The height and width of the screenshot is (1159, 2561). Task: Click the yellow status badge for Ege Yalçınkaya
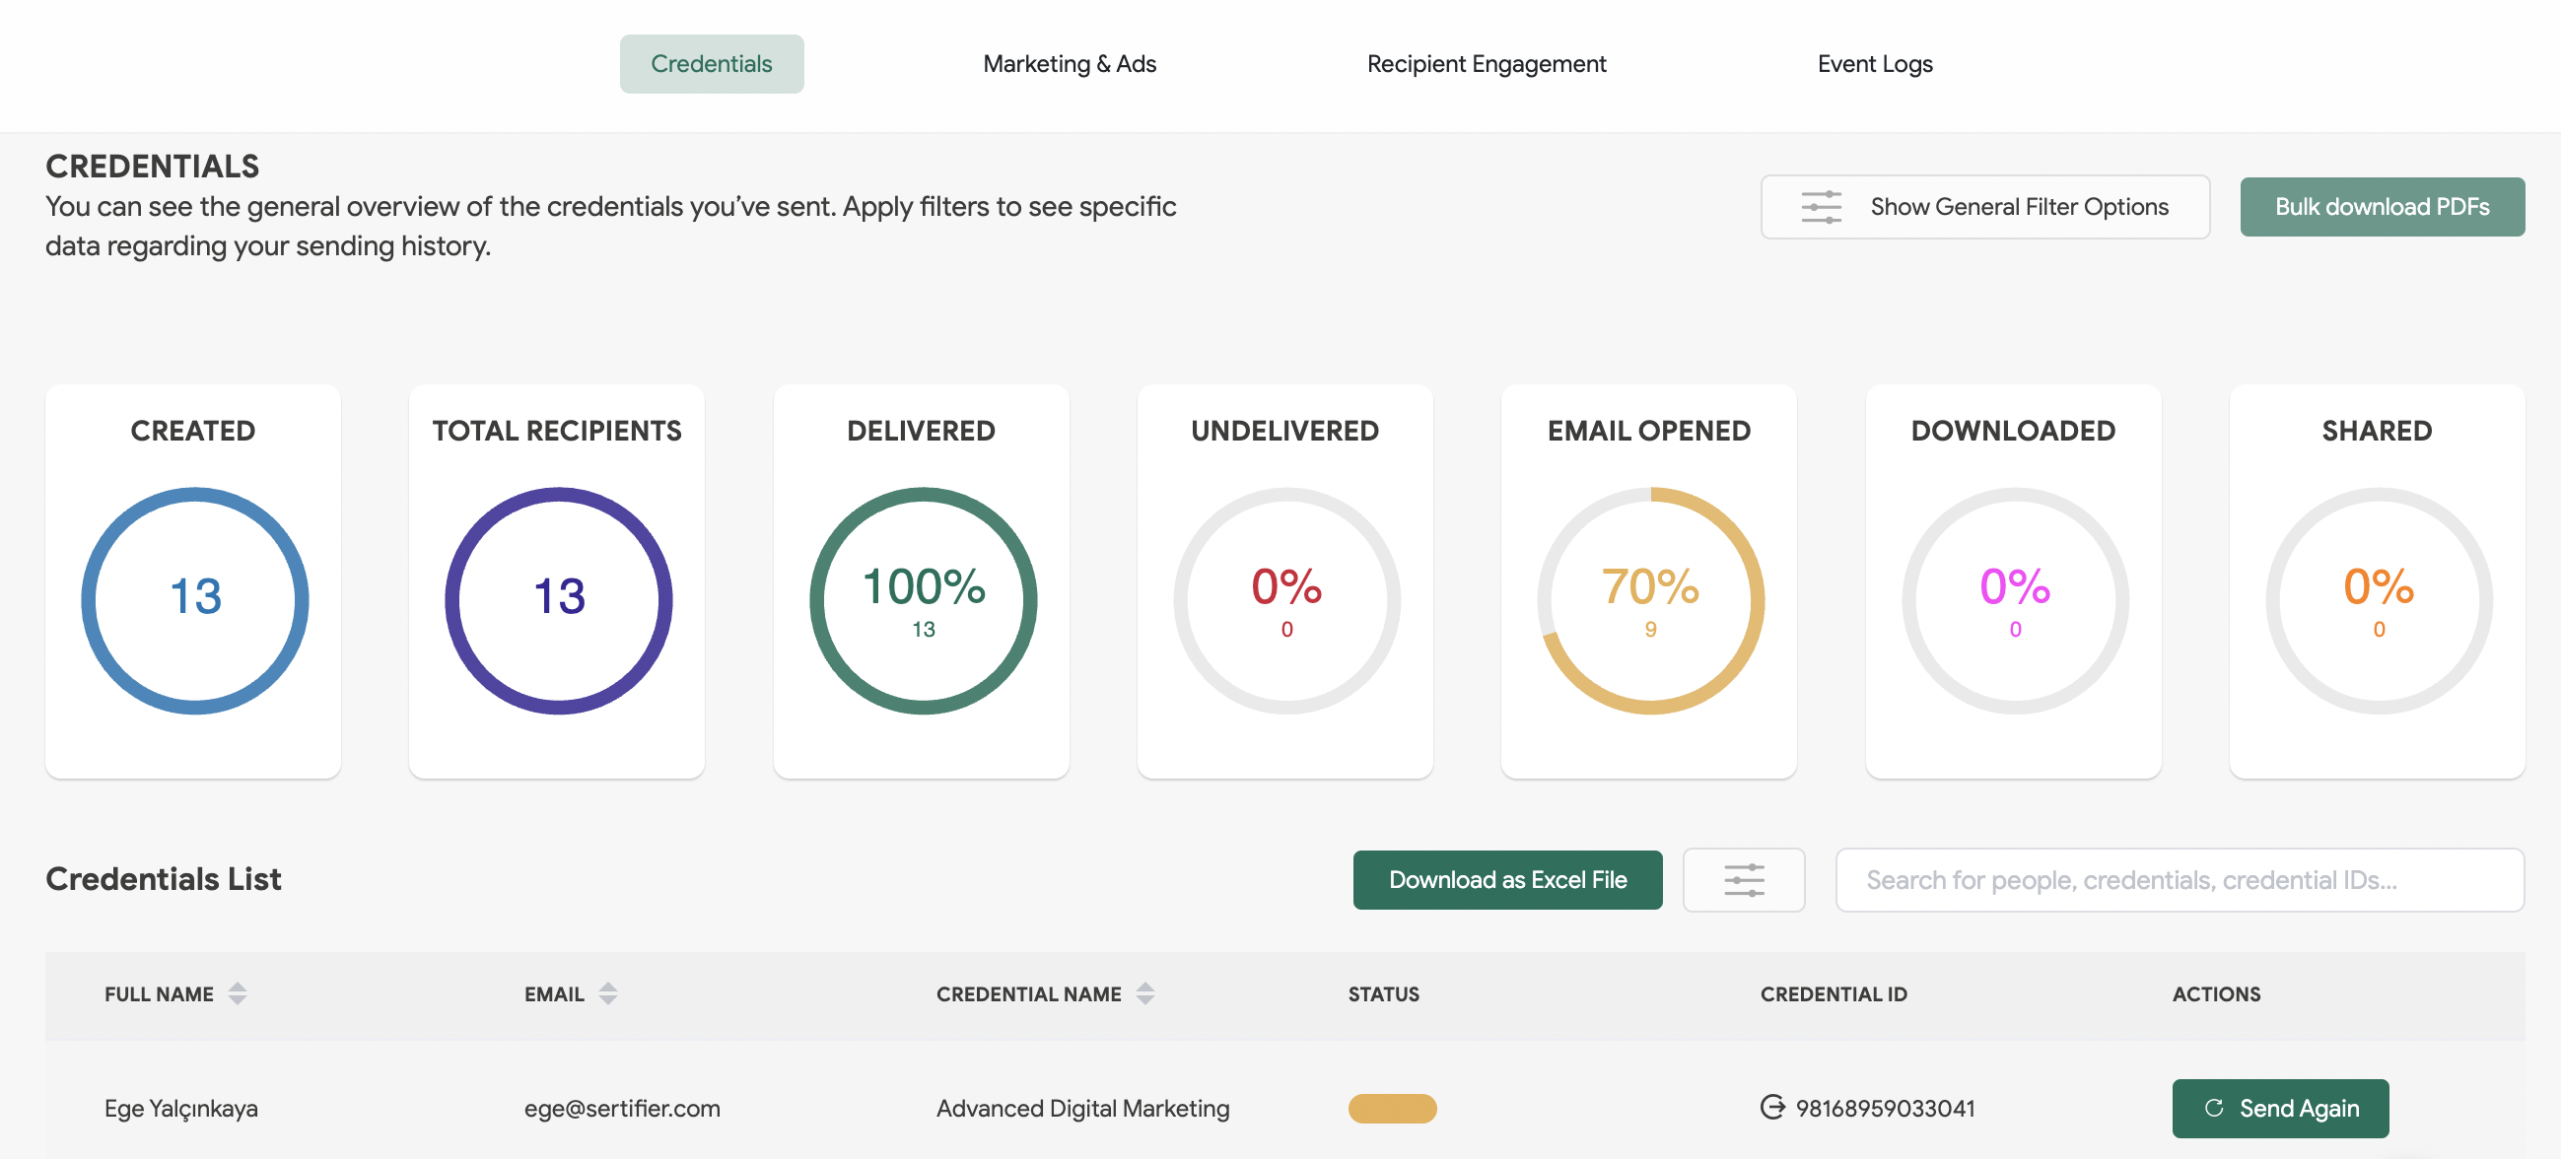[1391, 1108]
